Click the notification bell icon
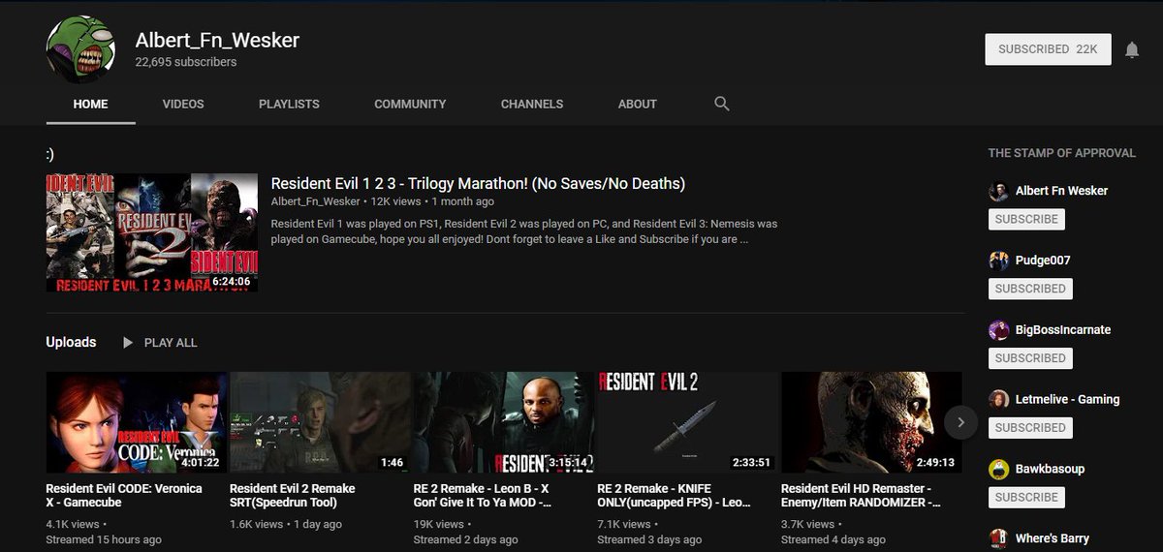 (x=1132, y=49)
